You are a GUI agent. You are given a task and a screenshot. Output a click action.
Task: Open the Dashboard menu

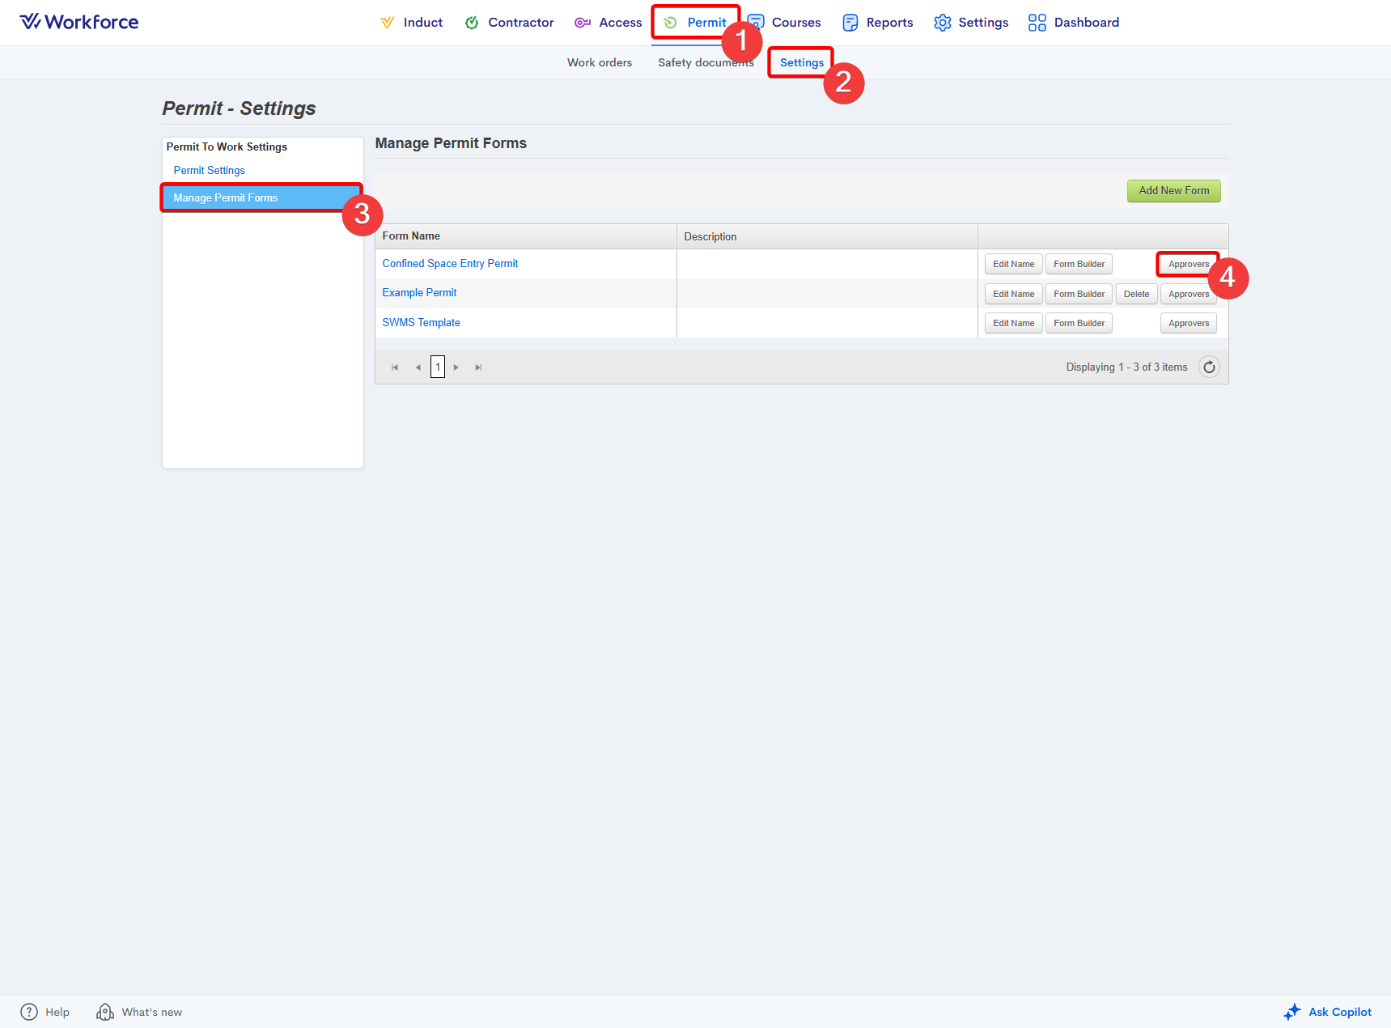point(1073,23)
